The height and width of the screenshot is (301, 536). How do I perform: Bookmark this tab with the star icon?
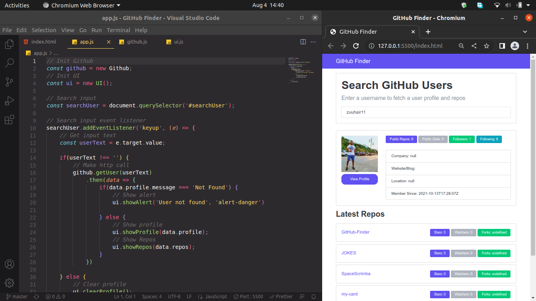coord(487,46)
